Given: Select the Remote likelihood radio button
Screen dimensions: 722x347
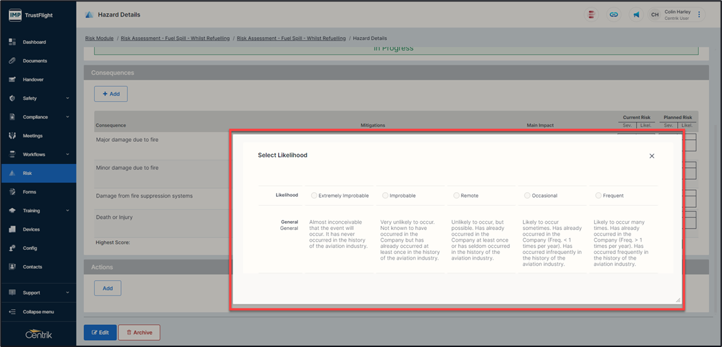Looking at the screenshot, I should click(x=456, y=196).
